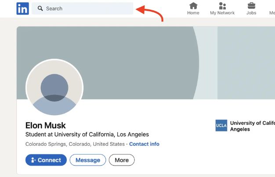
Task: Open the Jobs briefcase icon
Action: (251, 6)
